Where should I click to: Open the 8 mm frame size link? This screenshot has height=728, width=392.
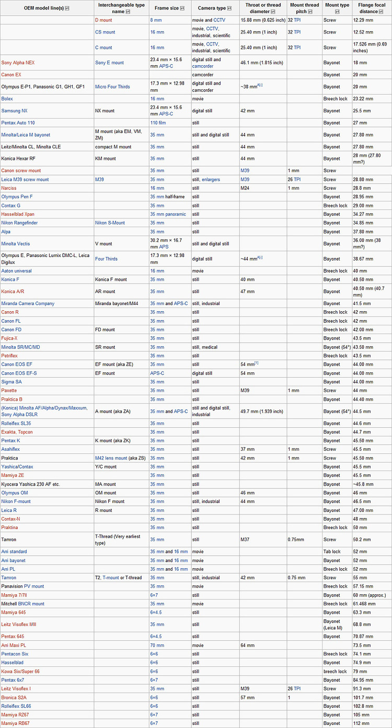click(156, 20)
